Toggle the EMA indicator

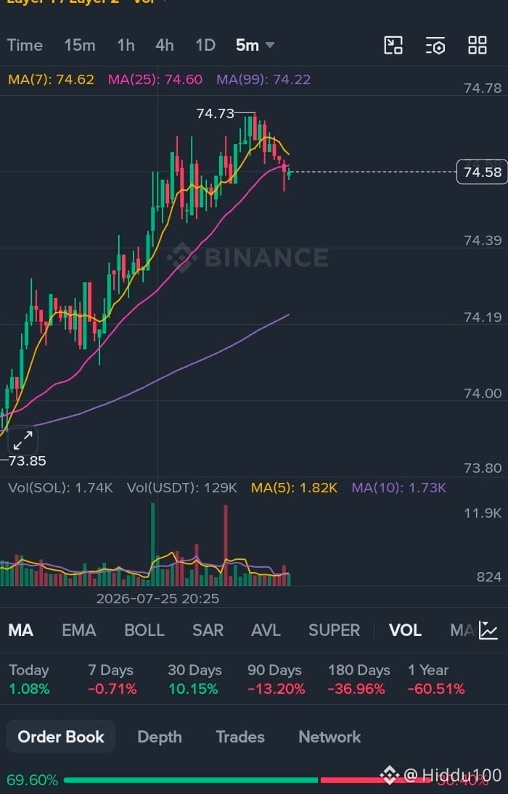coord(78,630)
